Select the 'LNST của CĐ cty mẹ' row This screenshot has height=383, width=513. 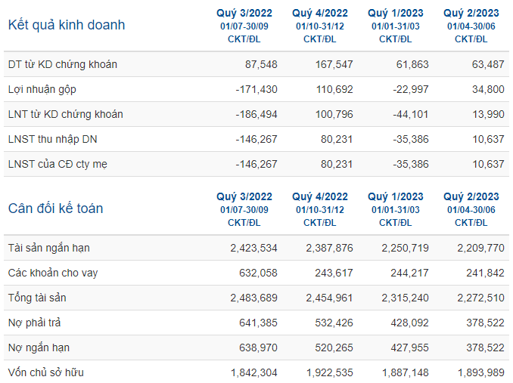point(256,164)
